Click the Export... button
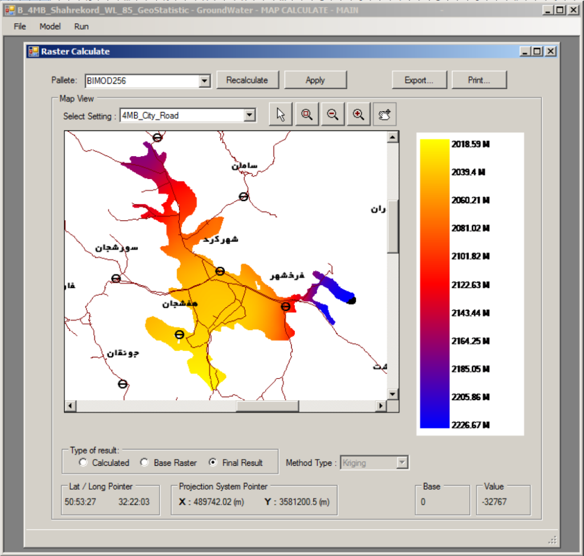 click(x=418, y=80)
